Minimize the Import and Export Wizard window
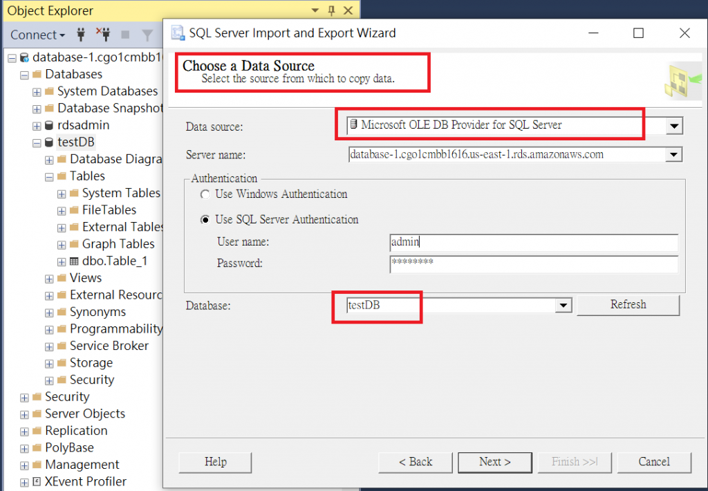The image size is (708, 491). [x=593, y=33]
